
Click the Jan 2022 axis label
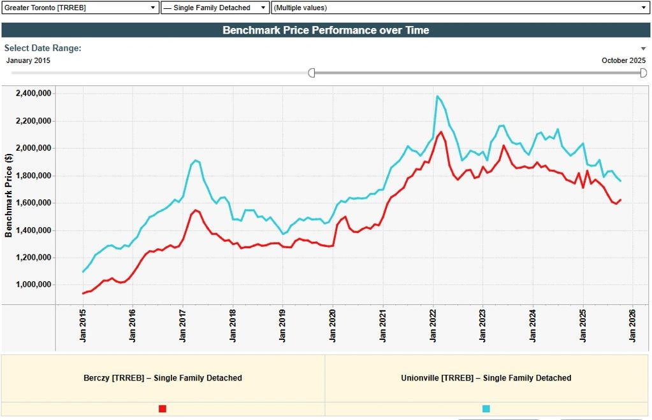(432, 325)
